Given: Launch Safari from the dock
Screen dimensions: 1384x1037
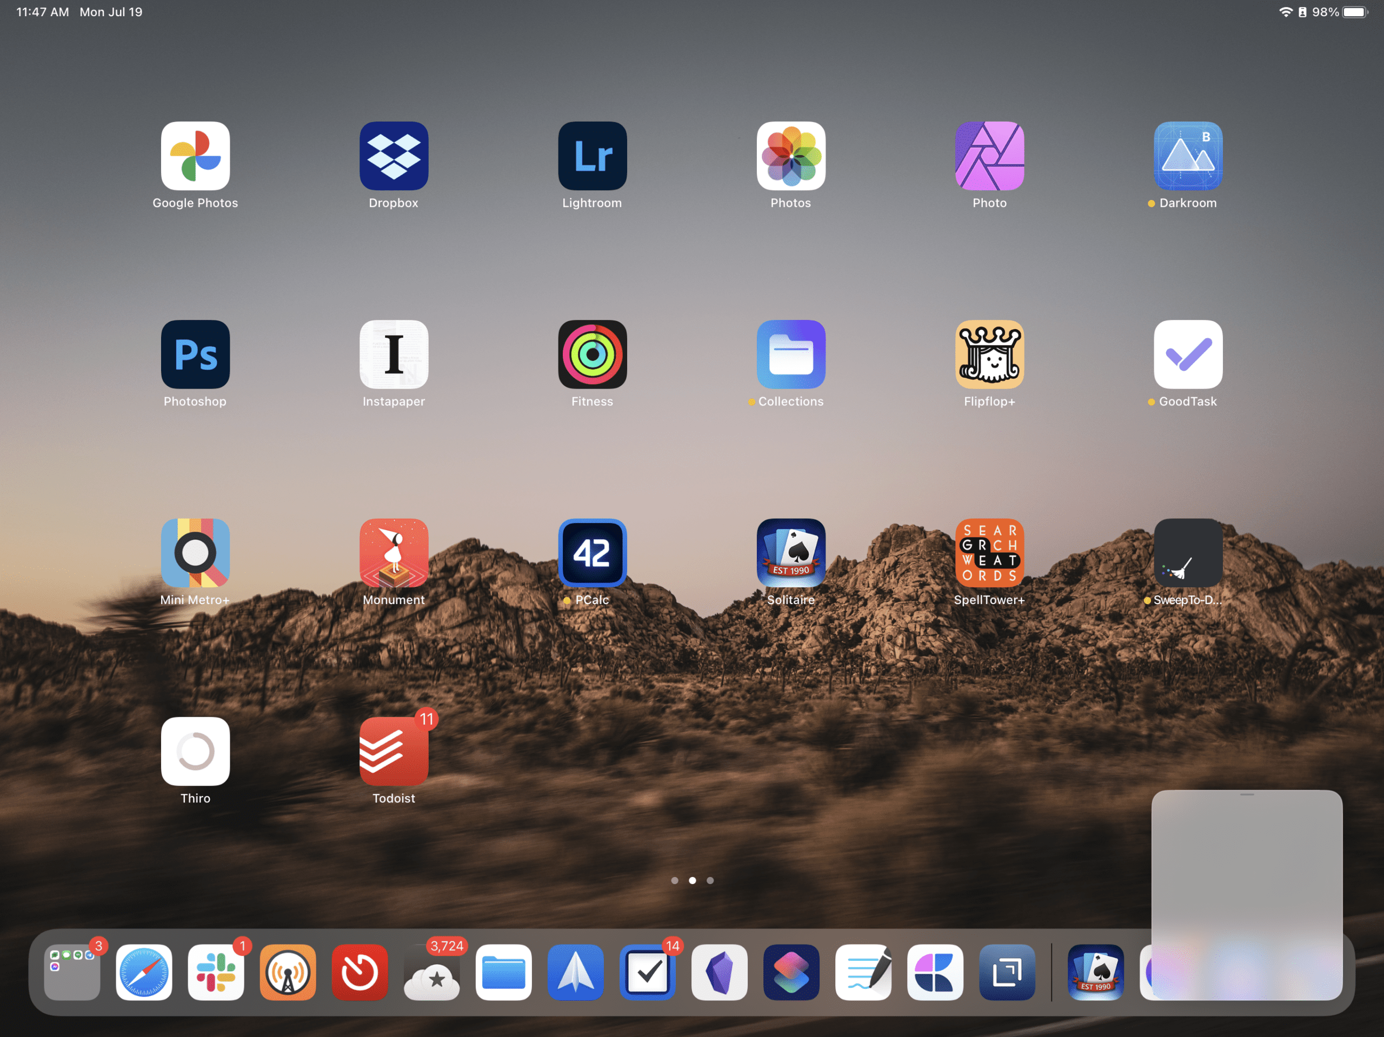Looking at the screenshot, I should tap(144, 972).
